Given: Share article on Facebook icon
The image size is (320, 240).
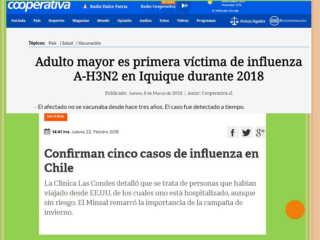Looking at the screenshot, I should tap(233, 132).
